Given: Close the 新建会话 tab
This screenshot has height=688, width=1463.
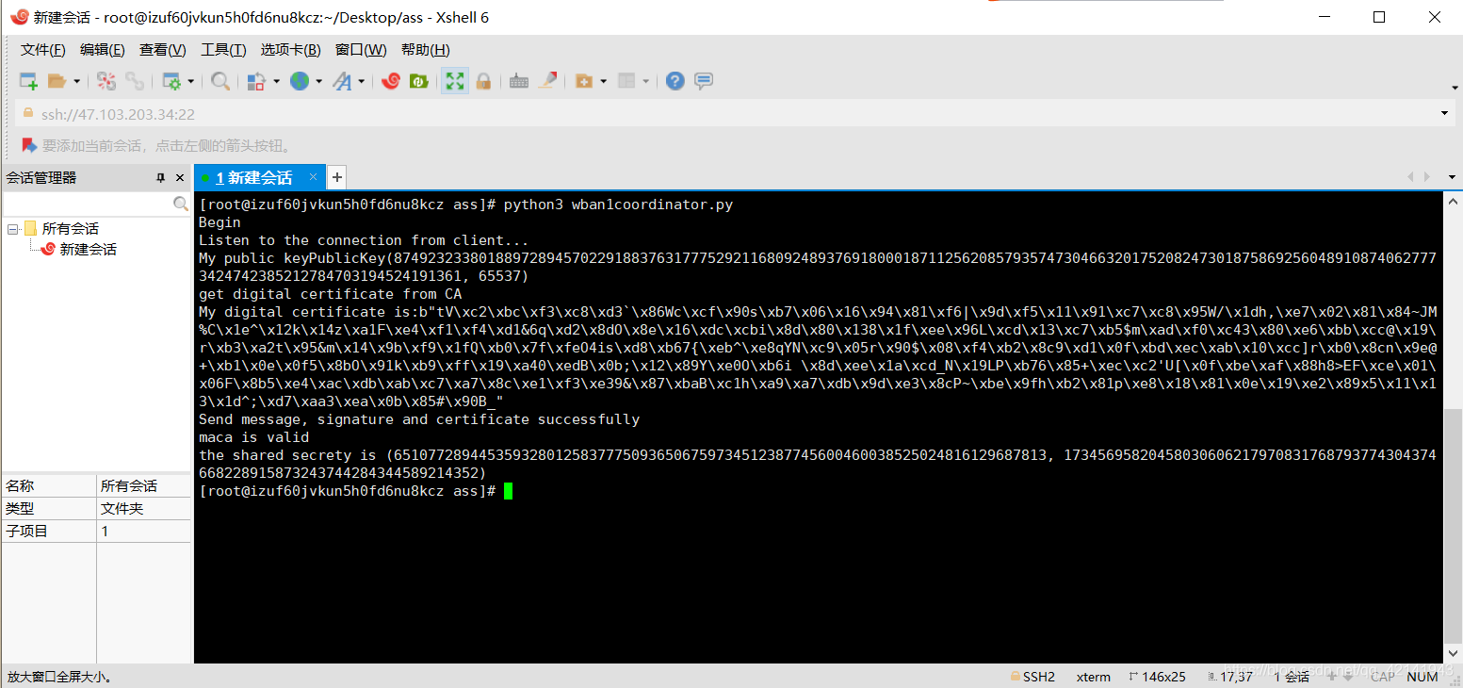Looking at the screenshot, I should [x=314, y=177].
